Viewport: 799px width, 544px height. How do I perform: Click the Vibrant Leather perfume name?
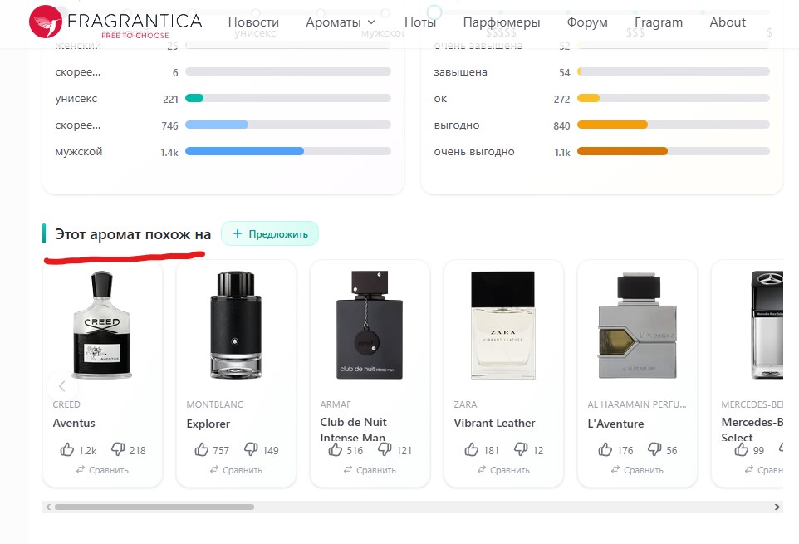pos(494,423)
